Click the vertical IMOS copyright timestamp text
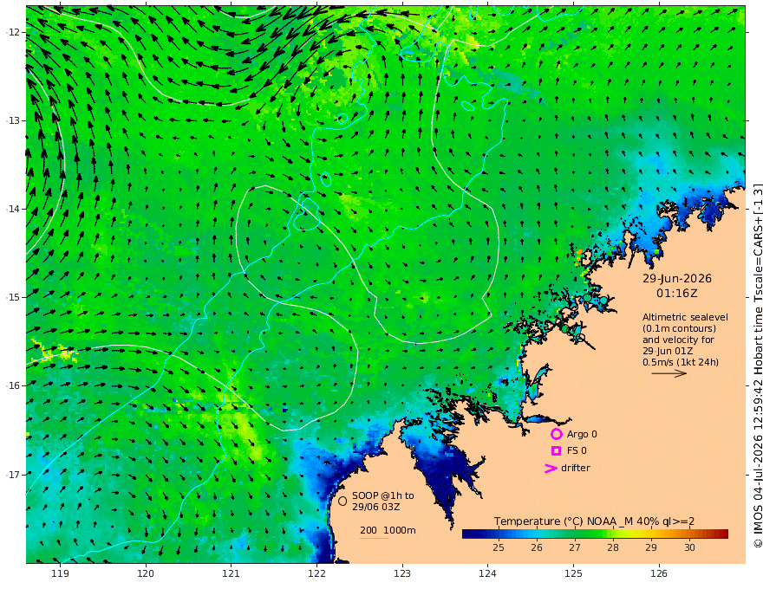This screenshot has height=589, width=763. (758, 366)
